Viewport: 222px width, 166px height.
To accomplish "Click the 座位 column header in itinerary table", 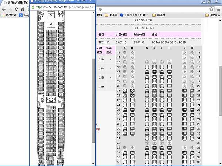I will pos(154,34).
